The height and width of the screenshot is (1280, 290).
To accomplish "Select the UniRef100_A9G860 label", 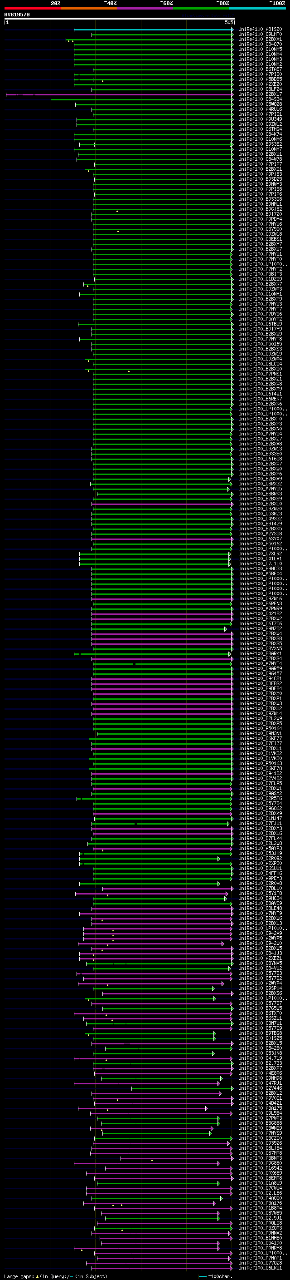I will point(260,1163).
